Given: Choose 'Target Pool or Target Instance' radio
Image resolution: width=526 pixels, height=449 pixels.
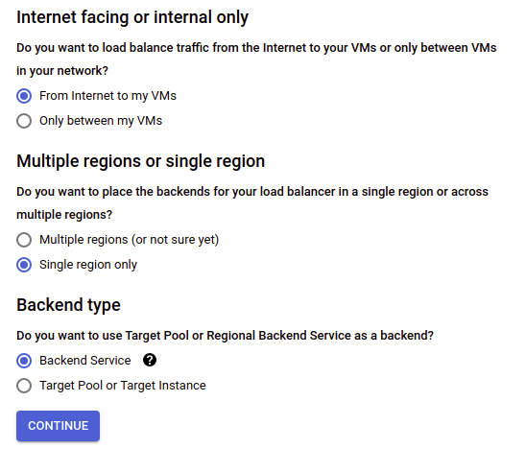Looking at the screenshot, I should [x=24, y=386].
